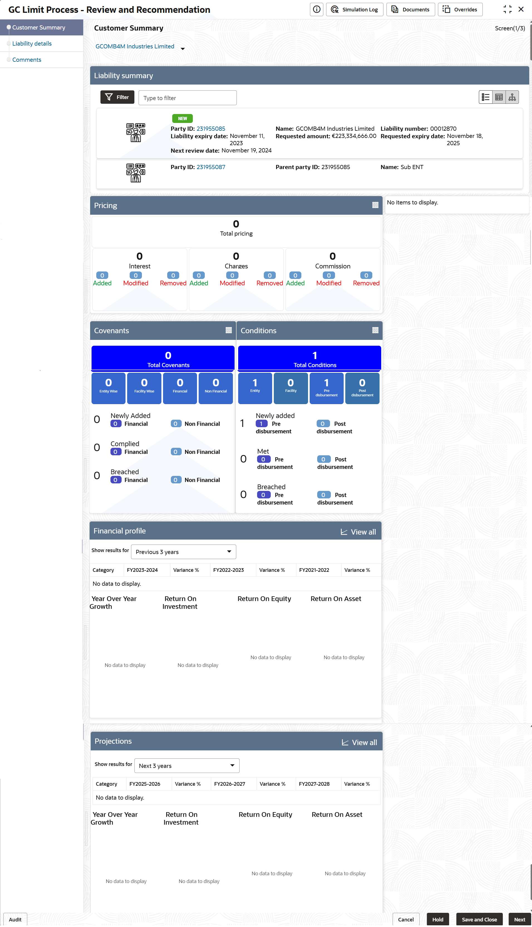This screenshot has width=532, height=927.
Task: Switch Liability summary to hierarchy tree view
Action: click(x=512, y=97)
